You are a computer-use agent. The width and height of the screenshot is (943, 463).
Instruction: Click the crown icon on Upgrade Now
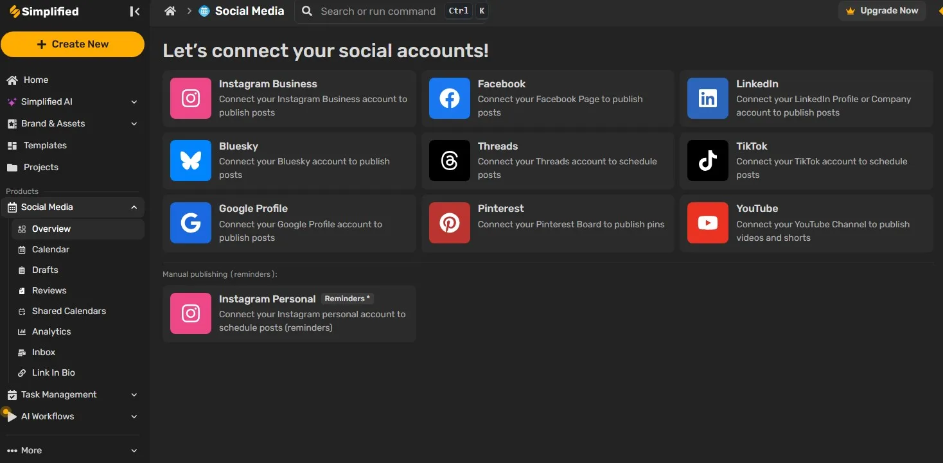pos(850,11)
